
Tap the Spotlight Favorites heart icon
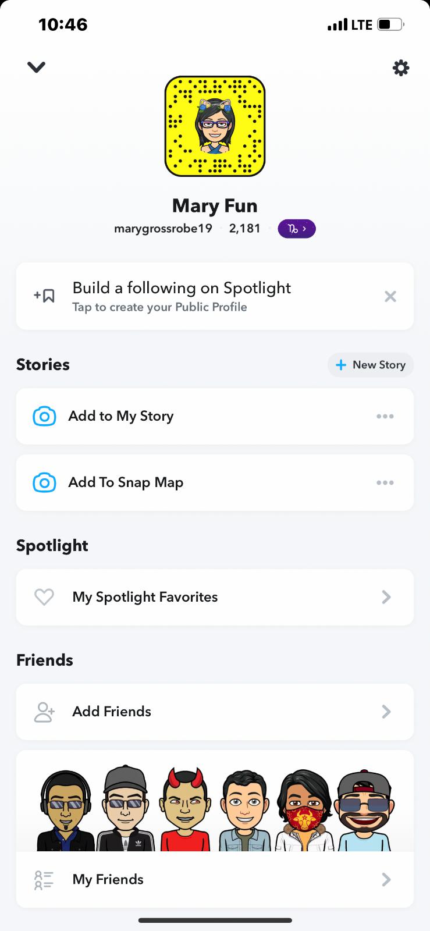click(x=44, y=597)
